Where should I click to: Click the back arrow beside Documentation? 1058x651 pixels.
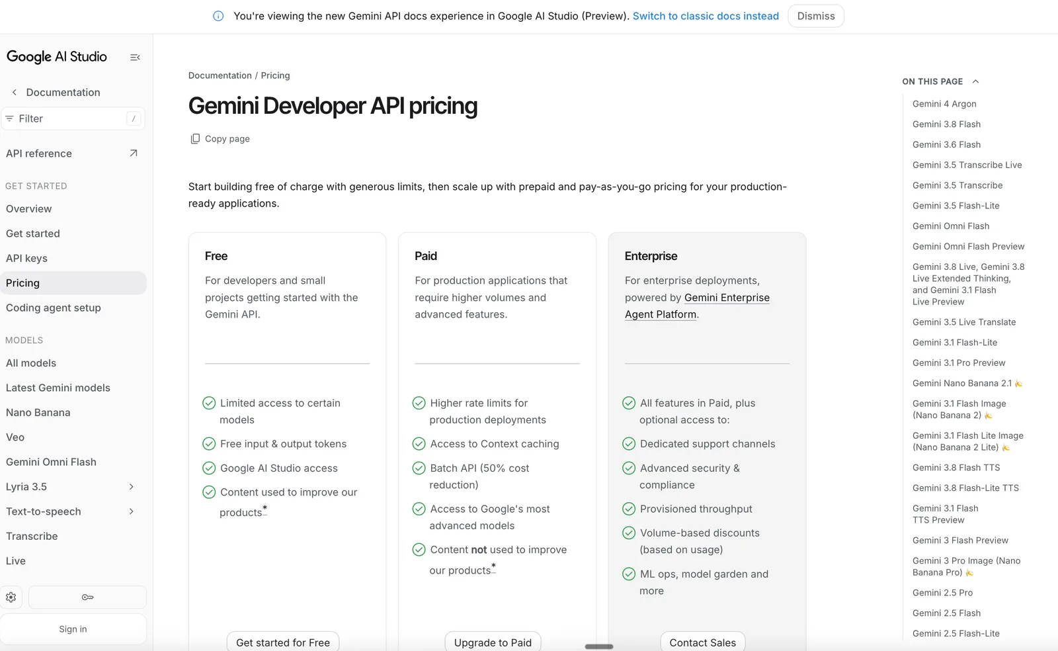click(x=15, y=93)
